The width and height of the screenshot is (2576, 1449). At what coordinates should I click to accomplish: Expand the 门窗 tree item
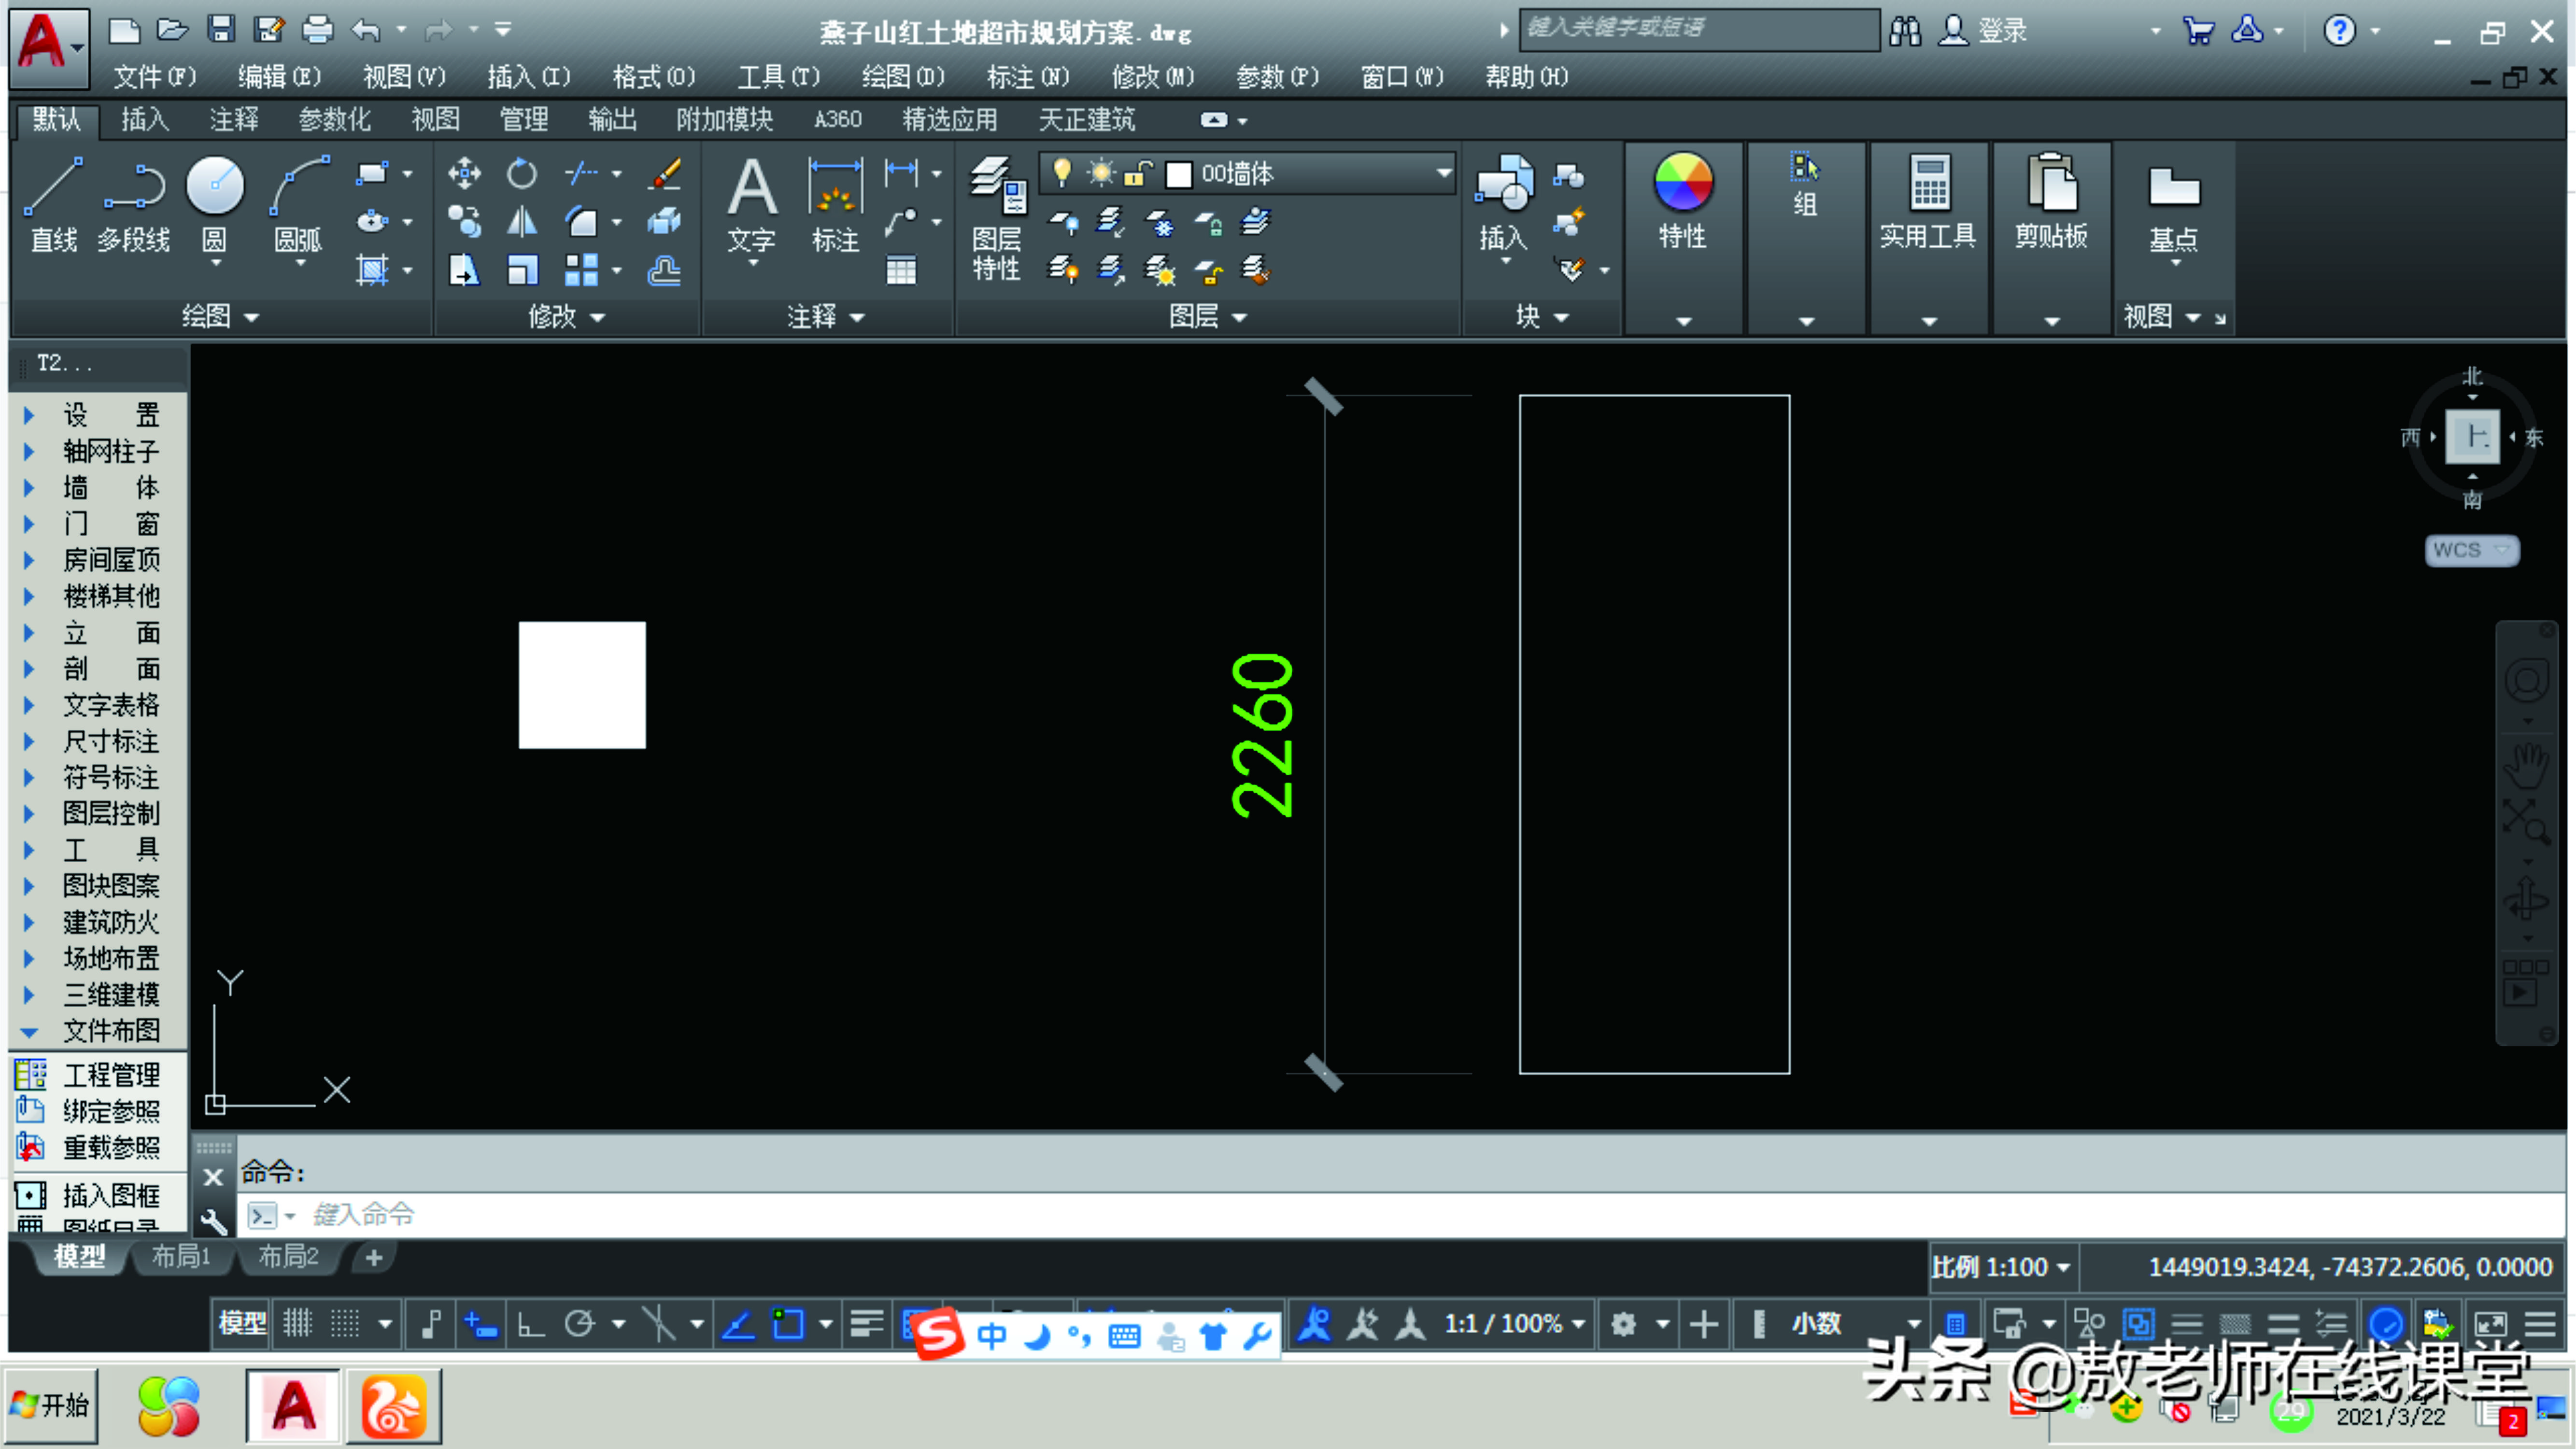click(x=29, y=524)
